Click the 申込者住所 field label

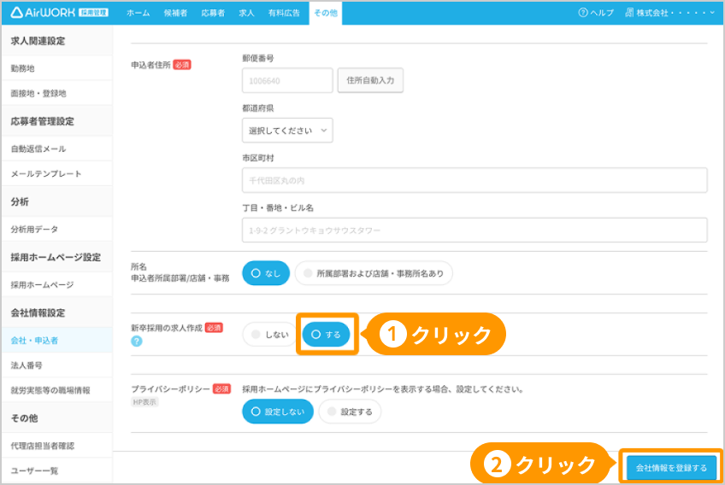click(150, 65)
